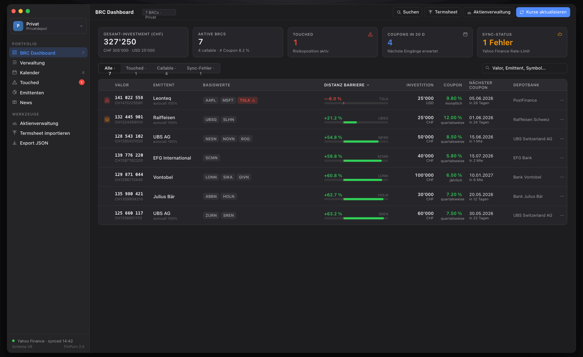Click the 1 Fehler sync status value
583x357 pixels.
coord(498,43)
